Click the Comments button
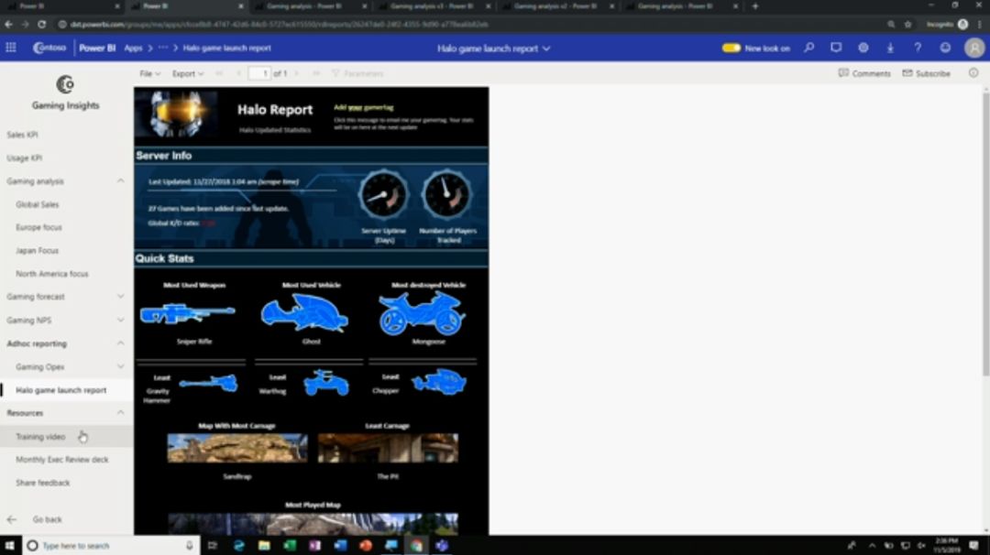 click(864, 73)
